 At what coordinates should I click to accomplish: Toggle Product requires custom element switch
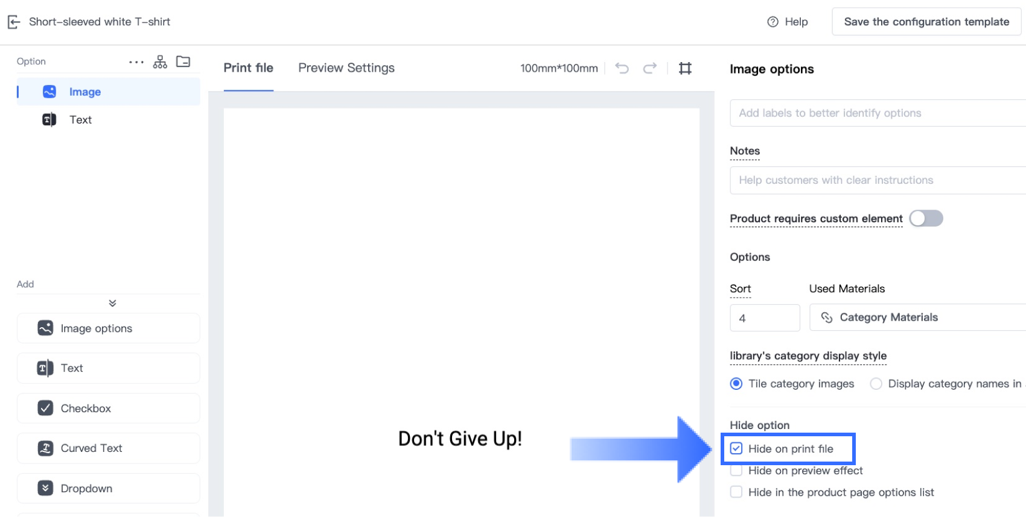926,218
